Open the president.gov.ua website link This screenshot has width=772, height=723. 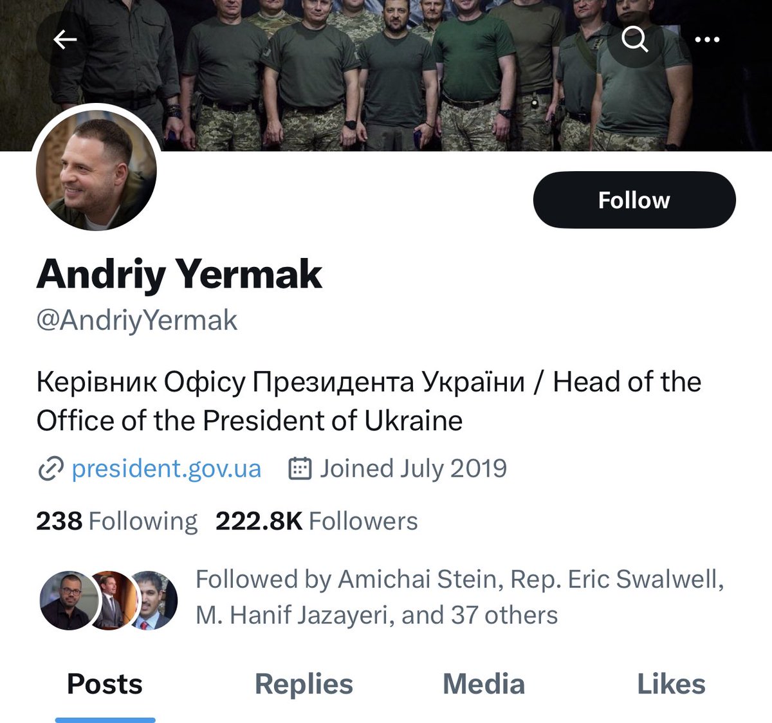tap(166, 469)
